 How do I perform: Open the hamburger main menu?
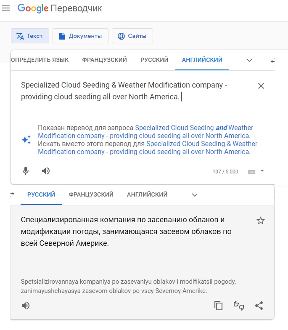tap(6, 8)
